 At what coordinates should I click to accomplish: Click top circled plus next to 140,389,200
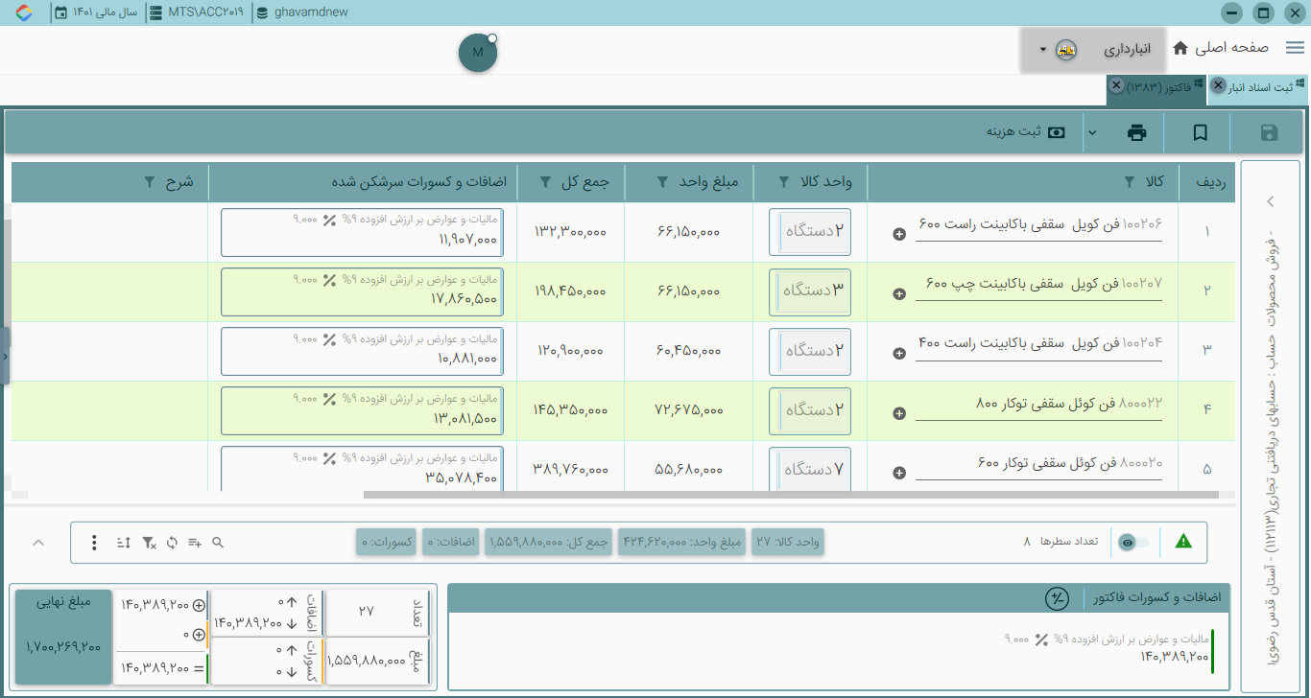point(199,605)
